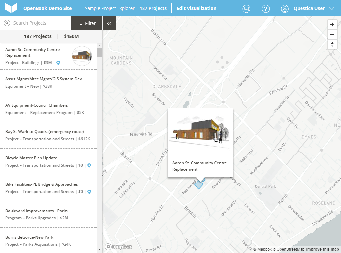The image size is (341, 253).
Task: Click the Mapbox logo on the map
Action: coord(119,246)
